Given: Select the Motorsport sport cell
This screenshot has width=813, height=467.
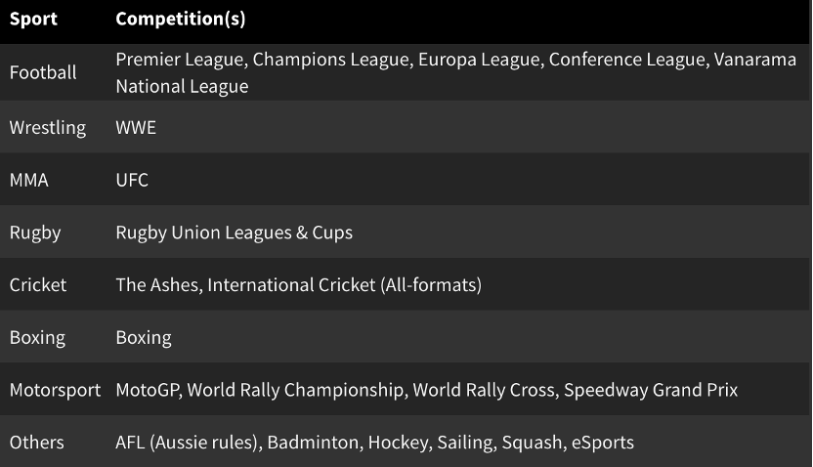Looking at the screenshot, I should click(55, 390).
